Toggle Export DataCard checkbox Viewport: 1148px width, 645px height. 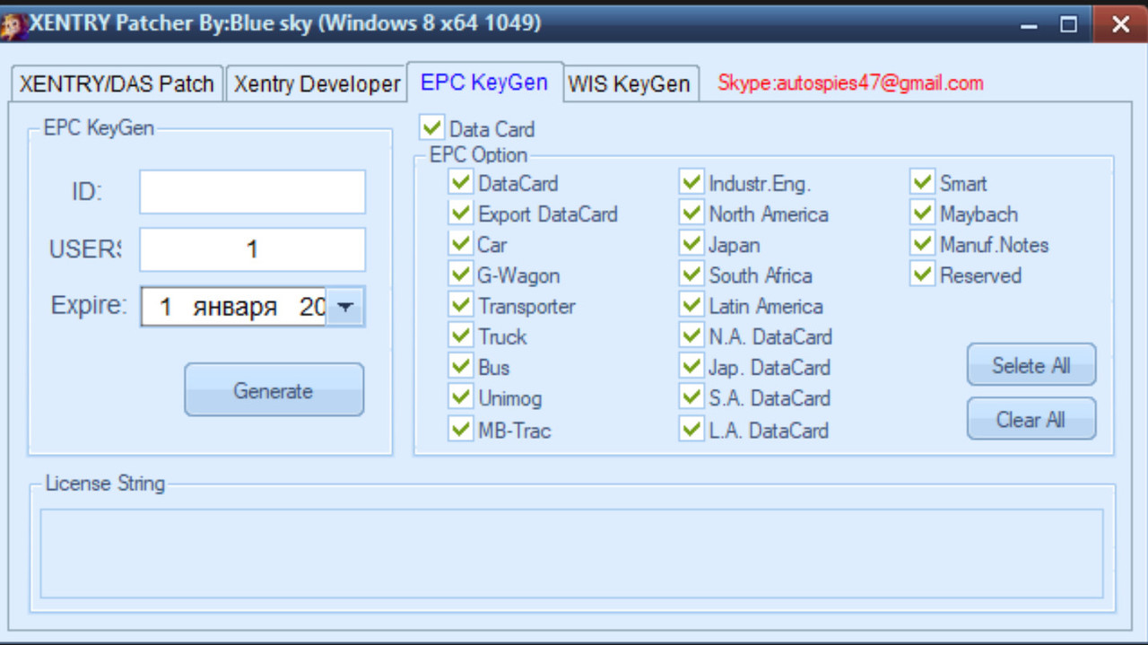click(460, 214)
